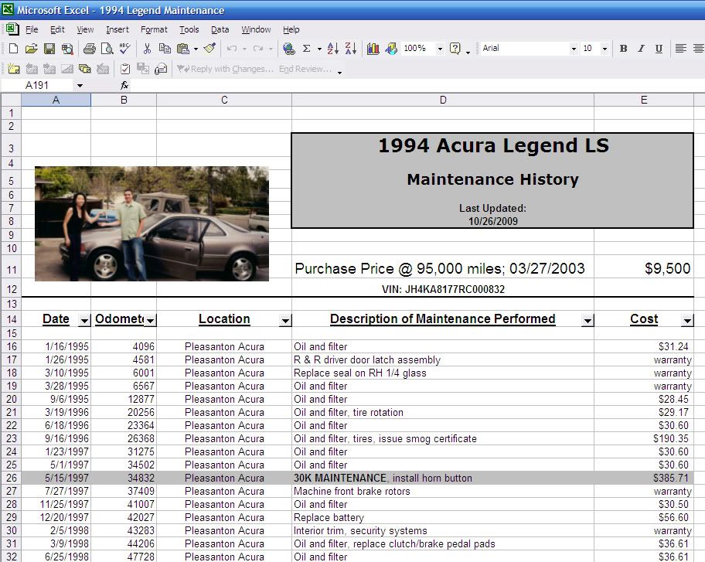Select column C header
Image resolution: width=705 pixels, height=562 pixels.
pyautogui.click(x=224, y=100)
